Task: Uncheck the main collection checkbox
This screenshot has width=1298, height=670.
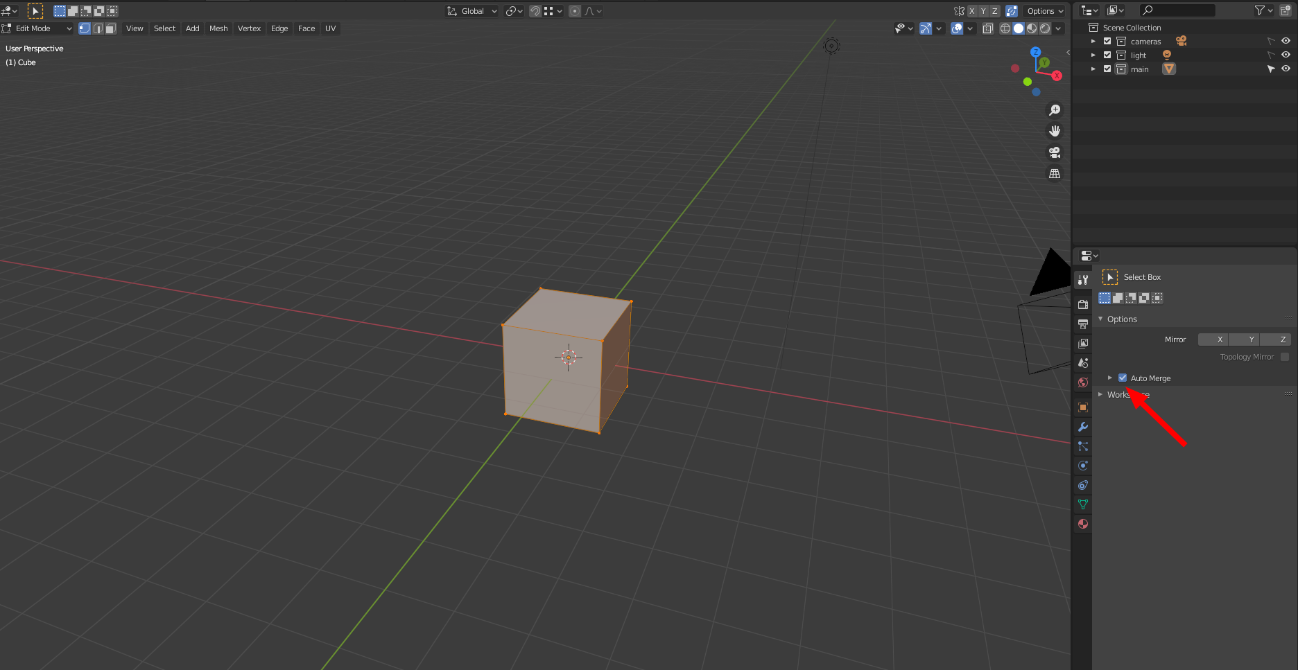Action: (1107, 69)
